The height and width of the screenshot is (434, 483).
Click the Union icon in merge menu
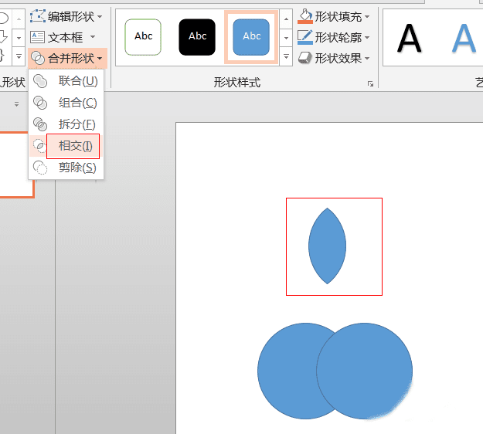click(x=40, y=81)
